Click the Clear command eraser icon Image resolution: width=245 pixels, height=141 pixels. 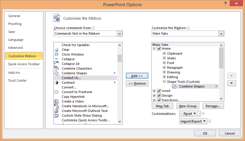(x=56, y=49)
